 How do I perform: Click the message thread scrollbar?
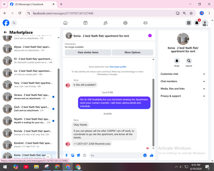153,112
